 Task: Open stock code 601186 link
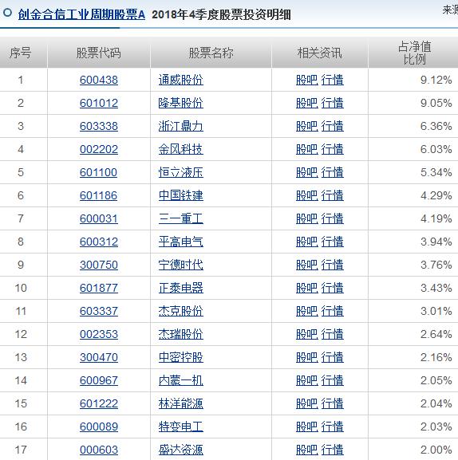(98, 195)
